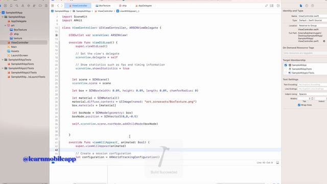
Task: Click the Line 43 Col status text
Action: tap(265, 163)
